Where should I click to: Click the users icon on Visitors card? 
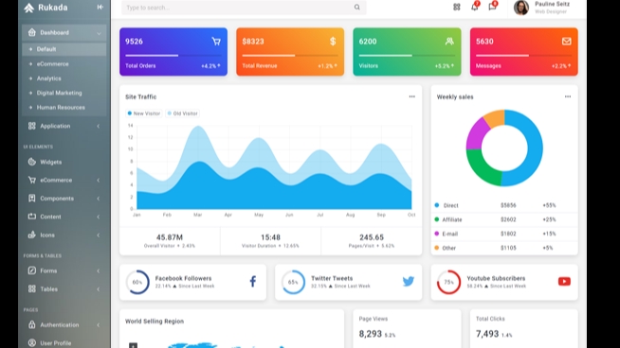[x=449, y=41]
